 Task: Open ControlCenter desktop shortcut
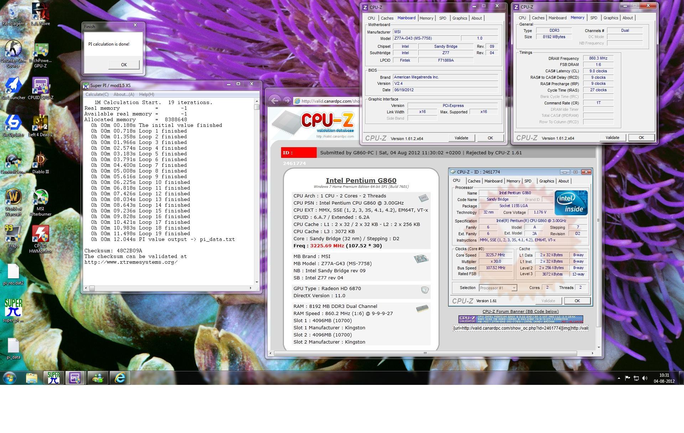click(14, 163)
